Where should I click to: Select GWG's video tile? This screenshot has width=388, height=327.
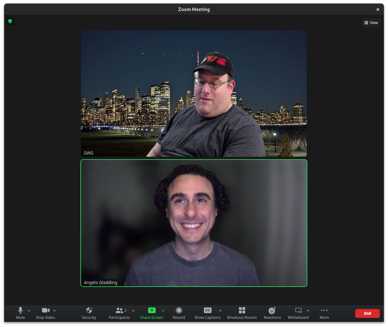[x=194, y=93]
